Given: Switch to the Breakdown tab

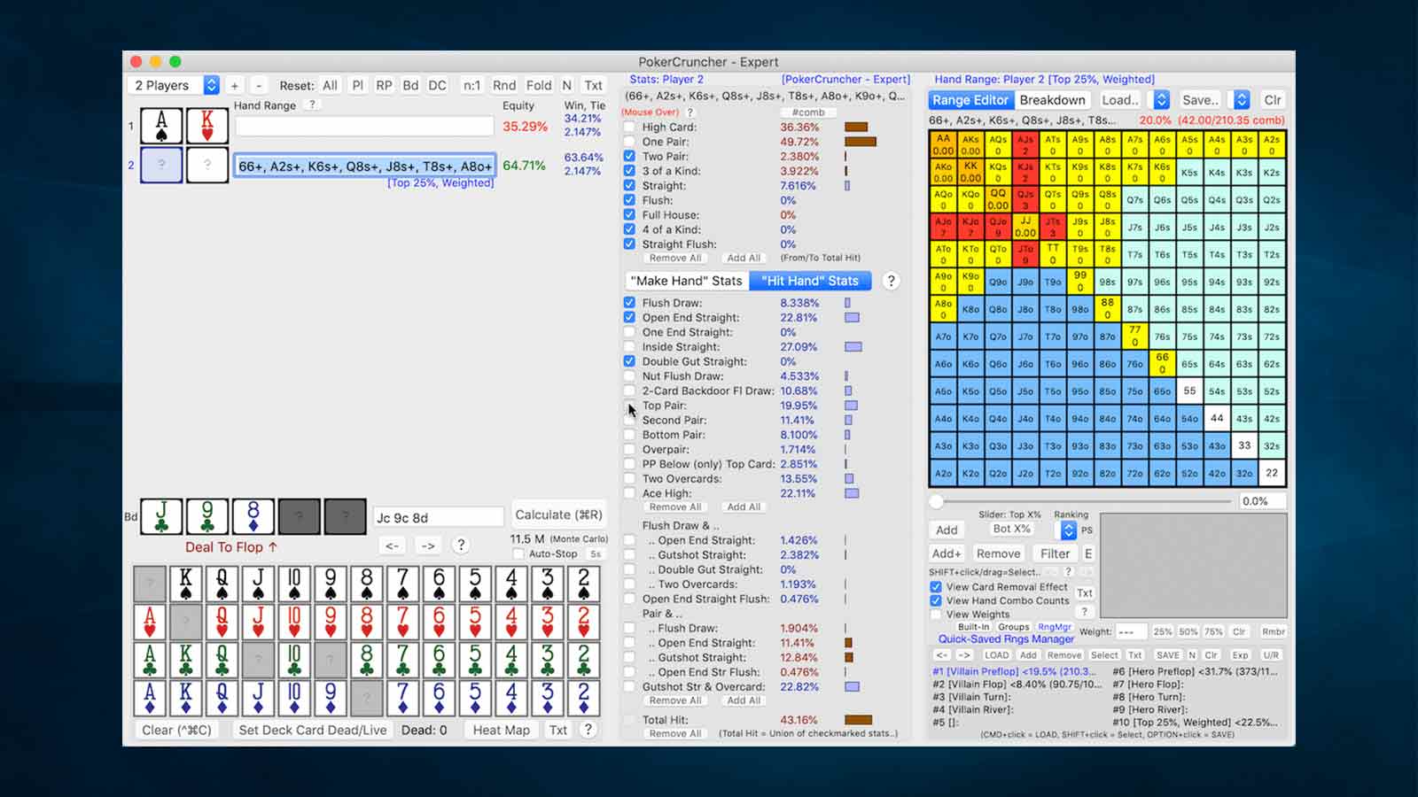Looking at the screenshot, I should pos(1052,100).
